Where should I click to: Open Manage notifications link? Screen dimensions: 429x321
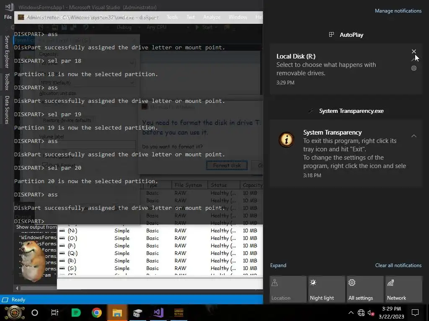click(x=398, y=11)
